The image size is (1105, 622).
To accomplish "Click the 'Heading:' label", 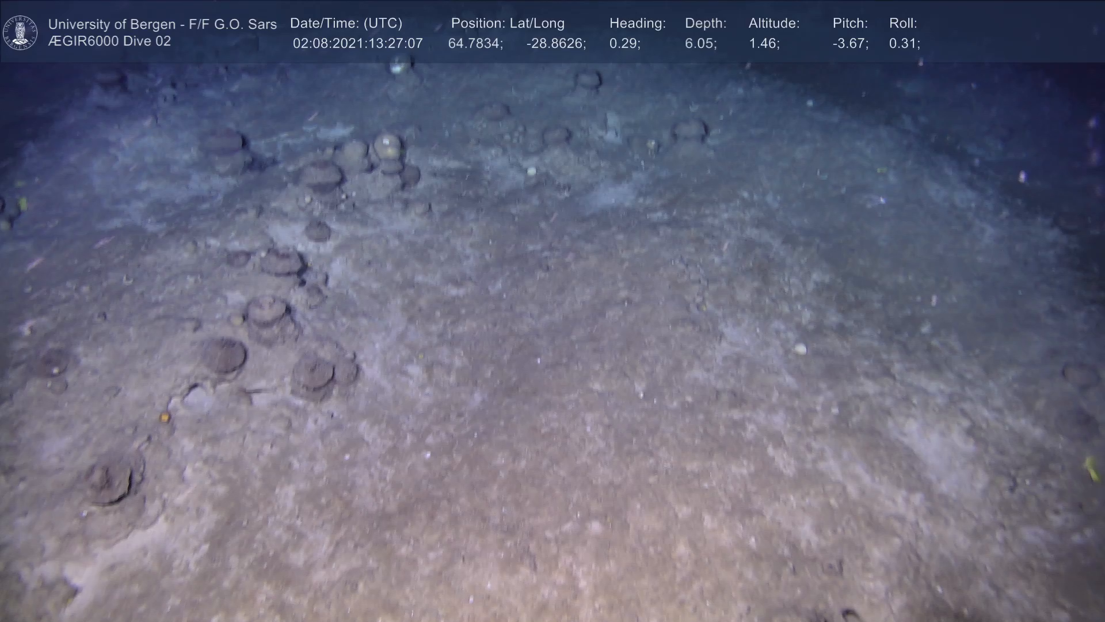I will pos(637,24).
